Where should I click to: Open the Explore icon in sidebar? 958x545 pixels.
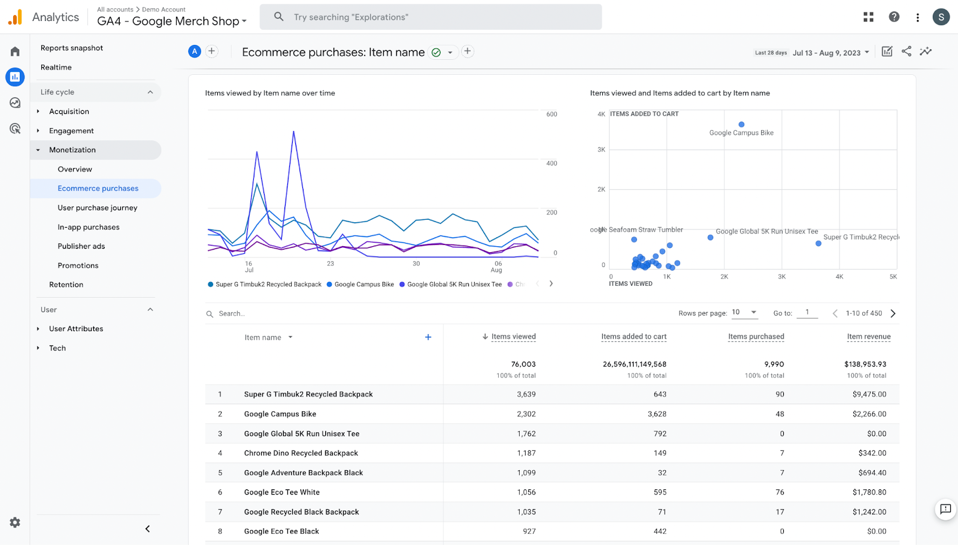[15, 103]
